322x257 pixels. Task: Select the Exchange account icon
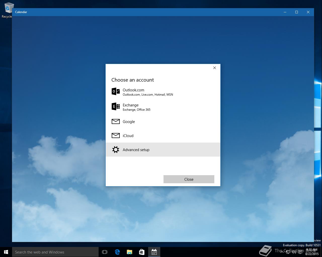pos(116,106)
